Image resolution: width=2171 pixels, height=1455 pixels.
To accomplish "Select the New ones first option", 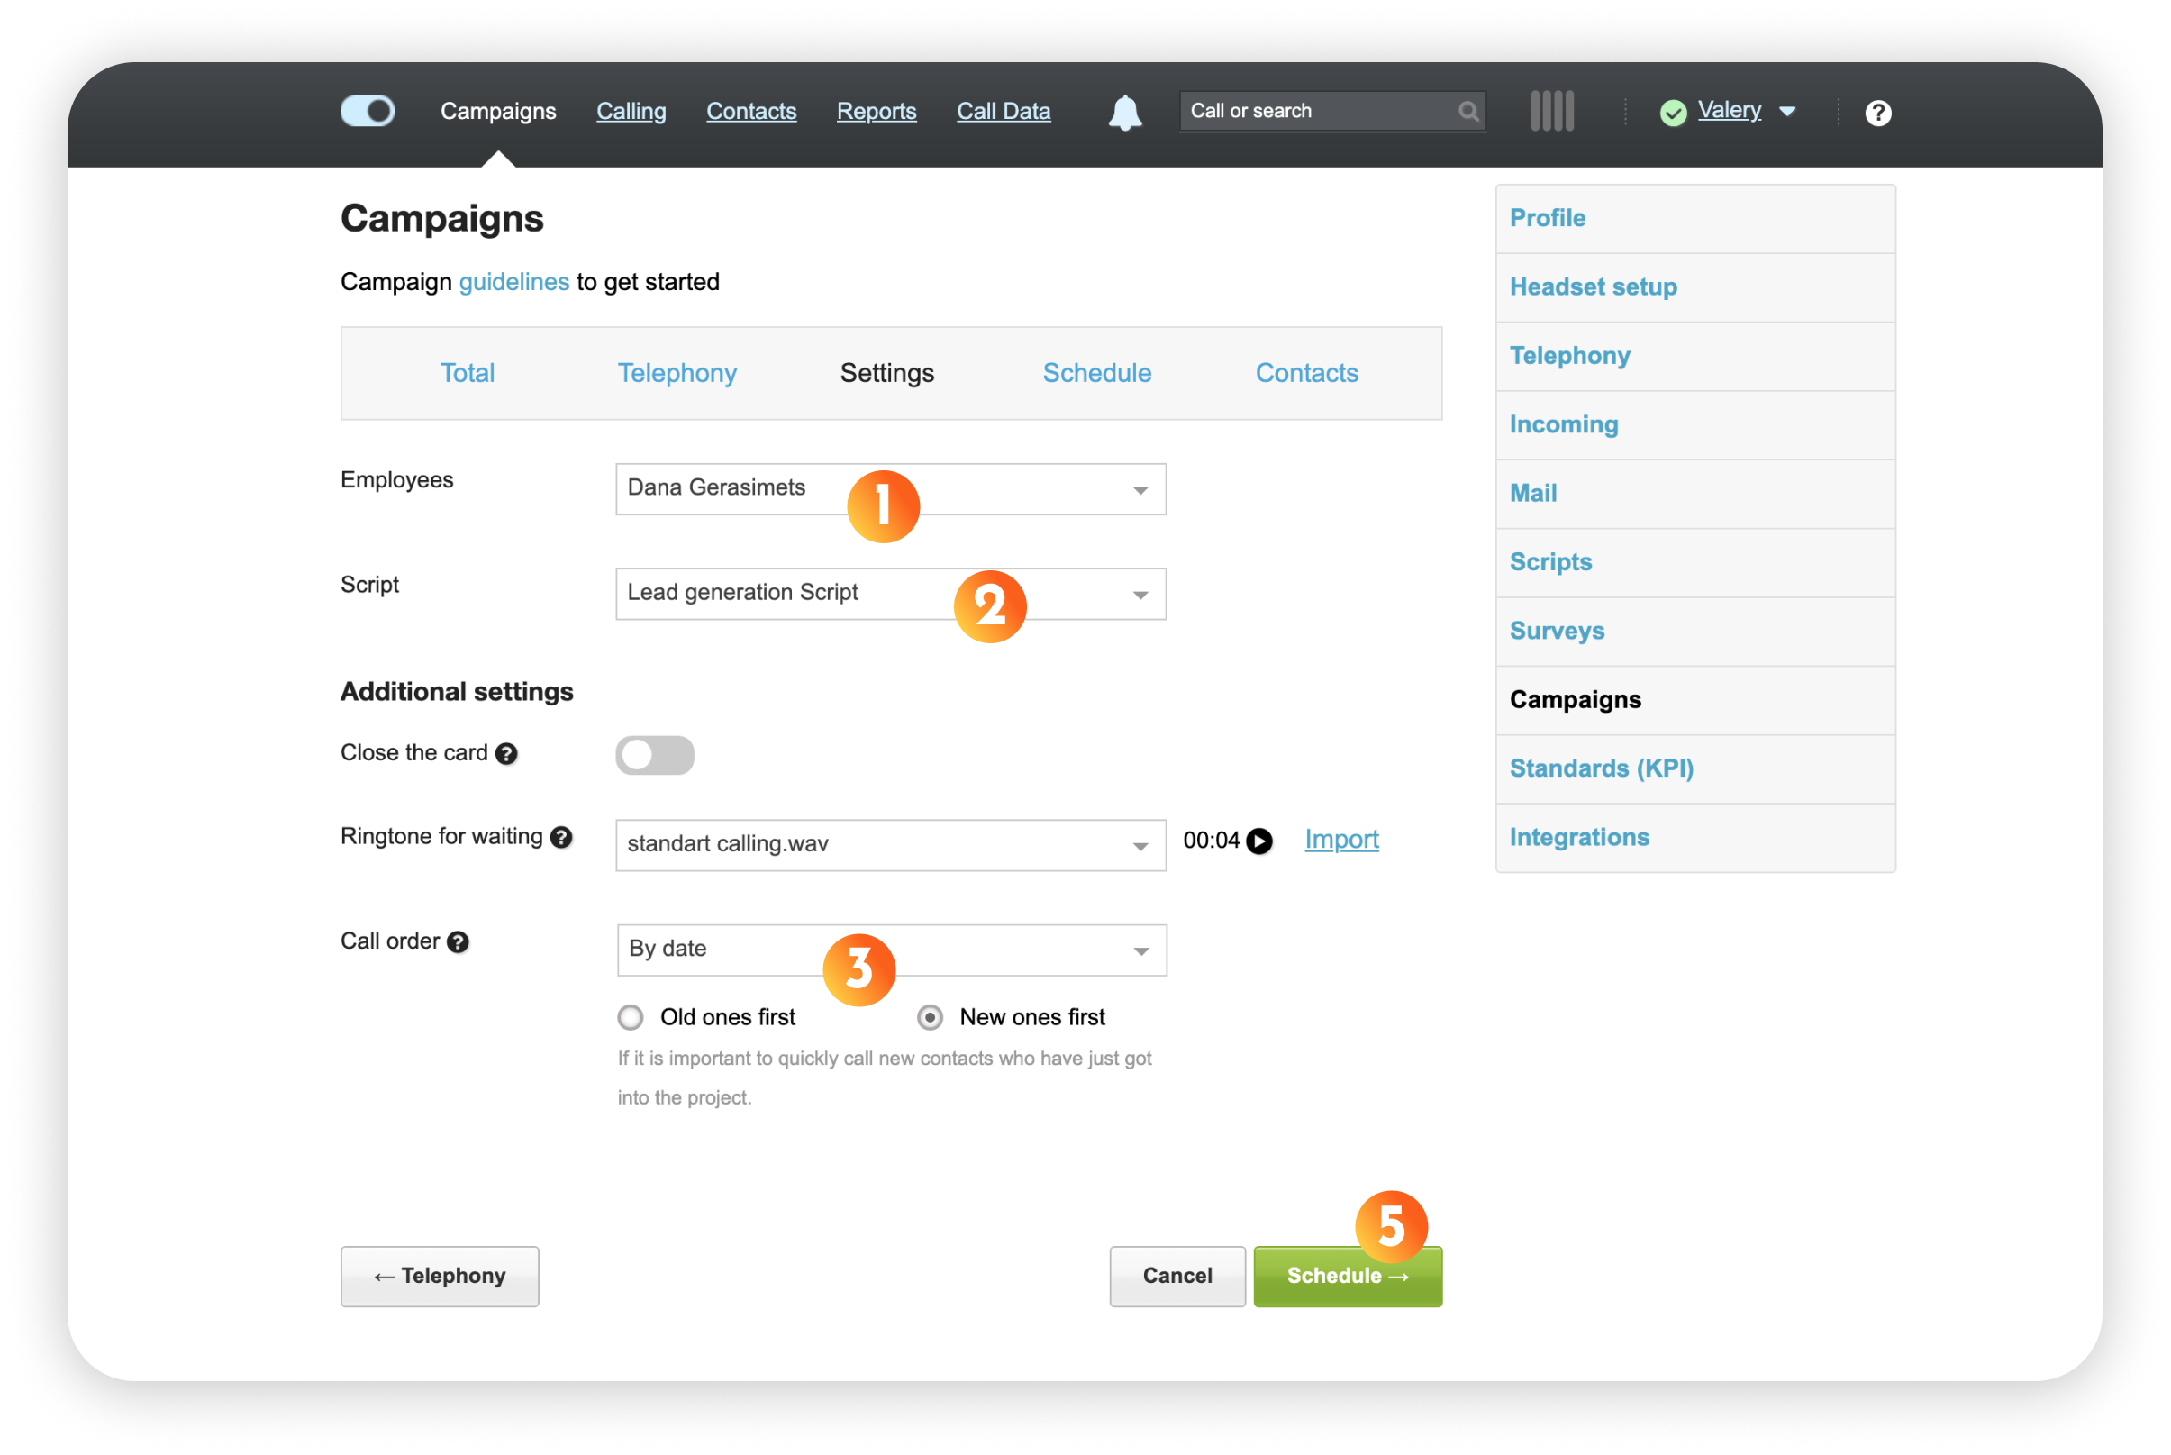I will click(x=930, y=1017).
